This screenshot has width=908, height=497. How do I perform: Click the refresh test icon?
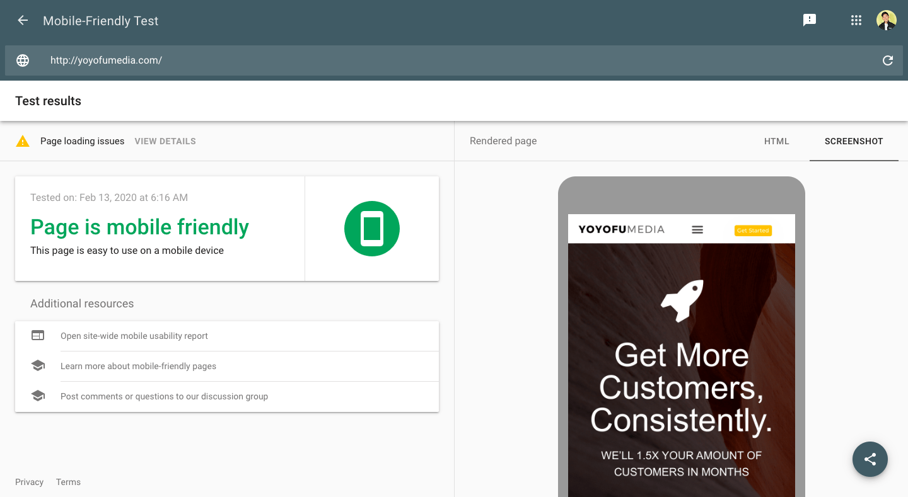tap(887, 60)
